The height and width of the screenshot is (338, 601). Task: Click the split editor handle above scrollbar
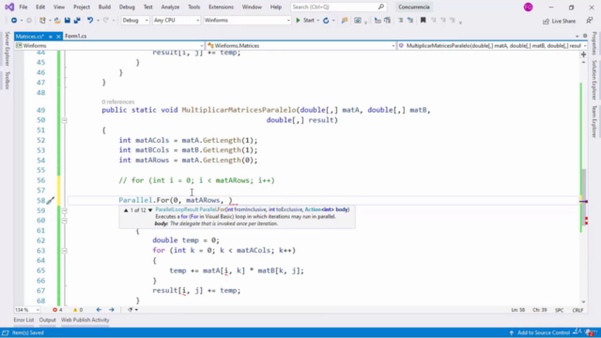[x=583, y=54]
